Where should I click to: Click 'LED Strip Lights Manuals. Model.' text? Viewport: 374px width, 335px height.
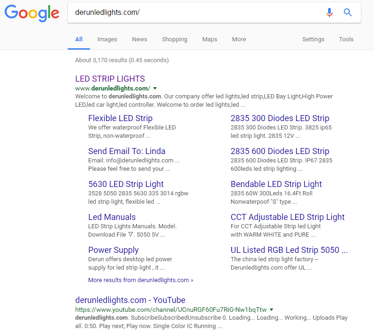[x=132, y=226]
